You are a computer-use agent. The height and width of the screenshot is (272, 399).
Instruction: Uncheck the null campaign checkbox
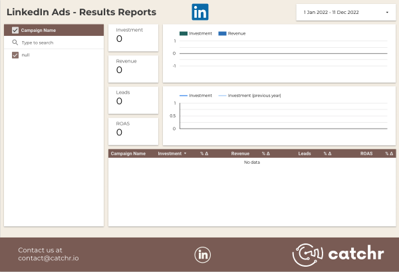15,55
